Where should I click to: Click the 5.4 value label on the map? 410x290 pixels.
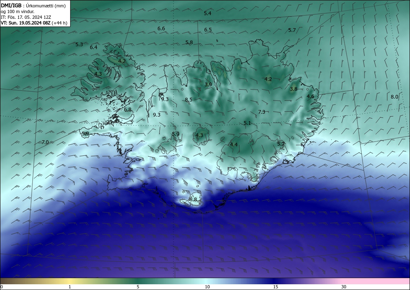click(x=207, y=13)
